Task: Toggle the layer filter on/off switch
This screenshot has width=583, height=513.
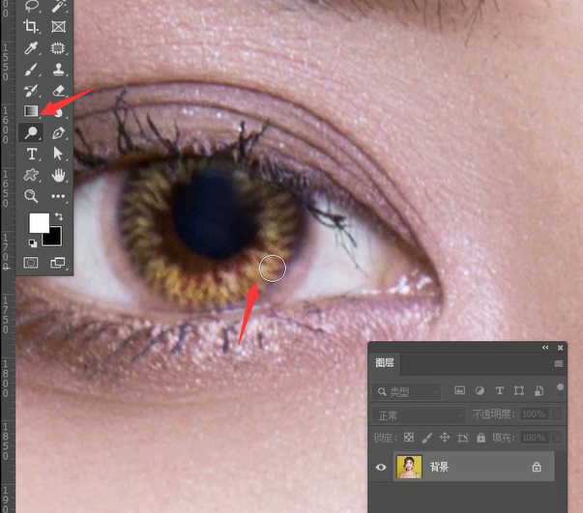Action: 560,388
